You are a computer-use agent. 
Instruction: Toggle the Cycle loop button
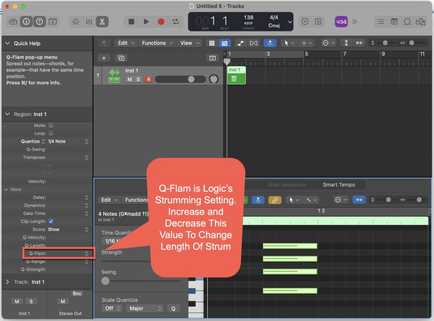pos(175,22)
